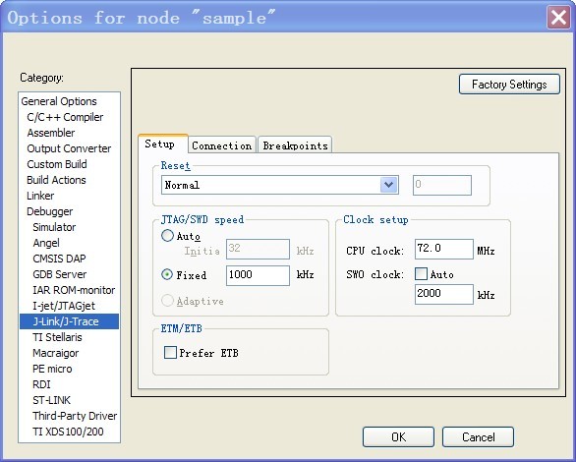Select CMSIS DAP category
The image size is (576, 462).
[x=59, y=259]
